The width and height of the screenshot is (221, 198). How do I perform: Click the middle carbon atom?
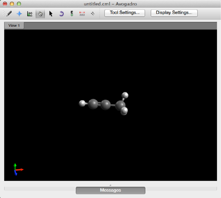pyautogui.click(x=105, y=105)
